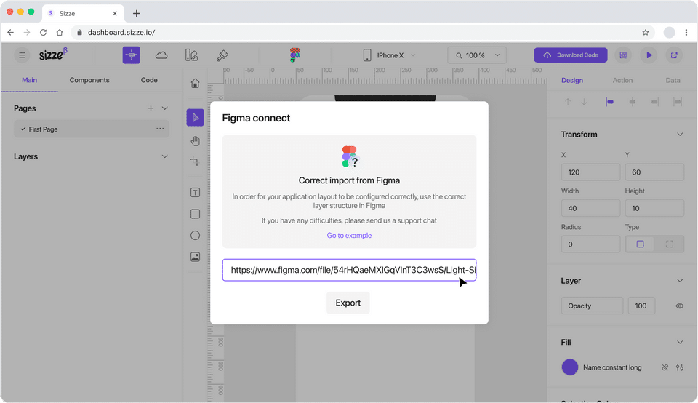Open the hamburger menu beside the sizze logo
This screenshot has width=698, height=403.
click(x=21, y=55)
